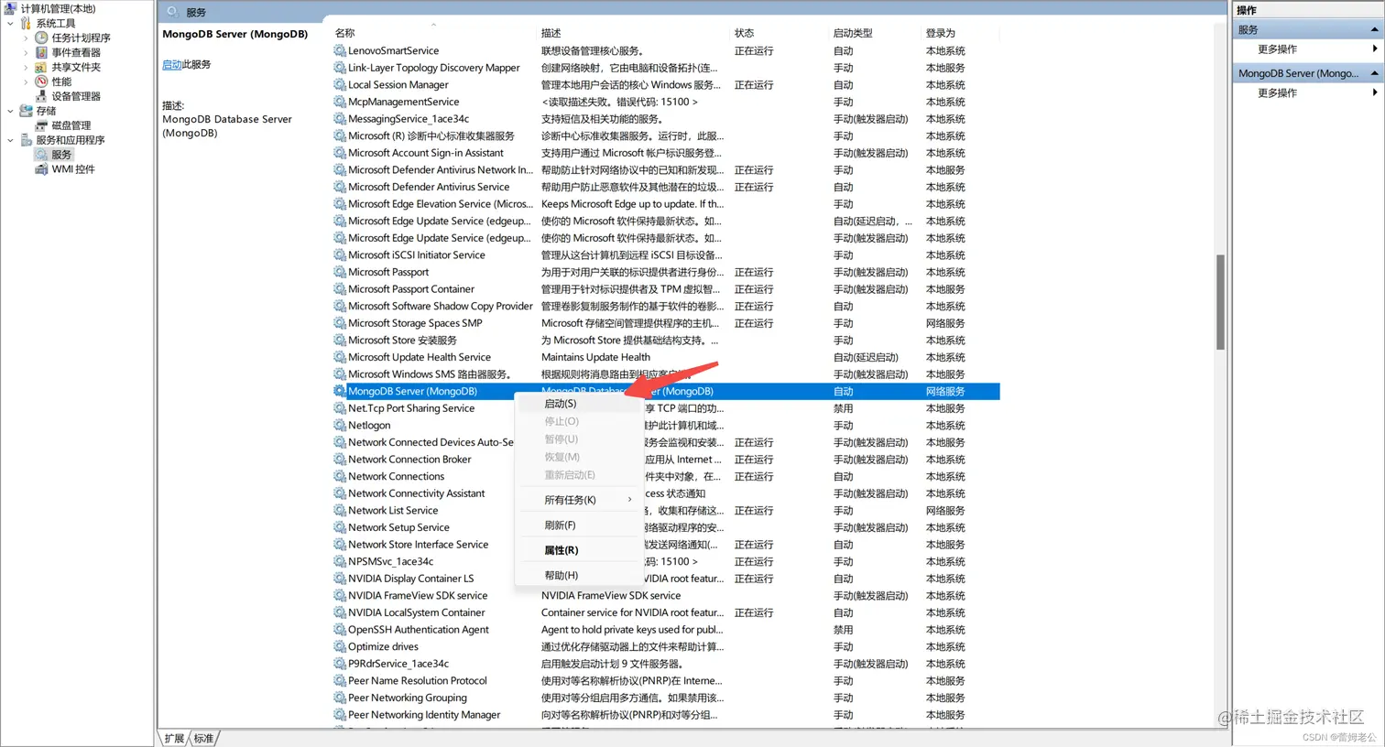Click the Task Scheduler clock icon
The width and height of the screenshot is (1385, 747).
tap(41, 38)
